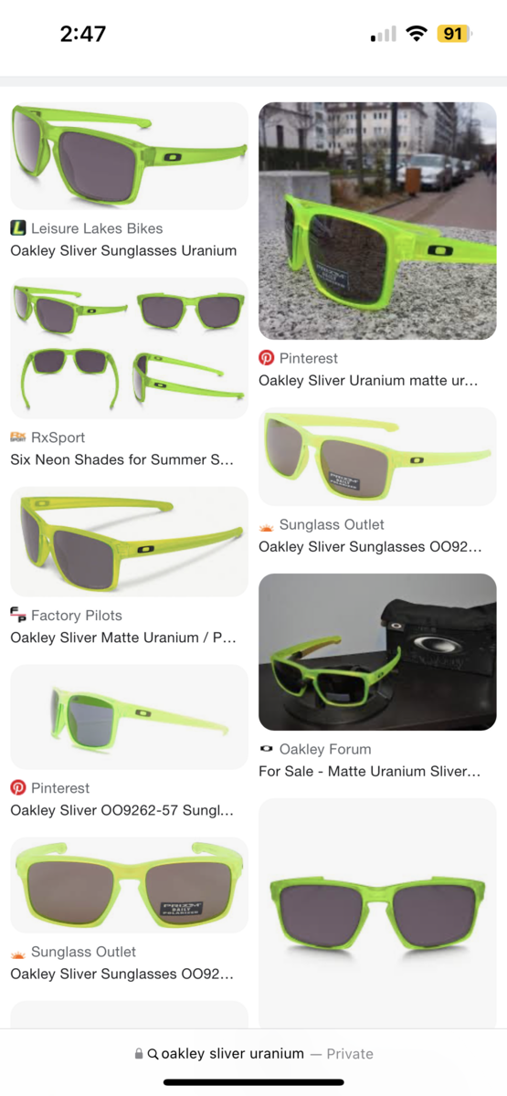Tap the Factory Pilots logo icon
Viewport: 507px width, 1096px height.
click(17, 616)
